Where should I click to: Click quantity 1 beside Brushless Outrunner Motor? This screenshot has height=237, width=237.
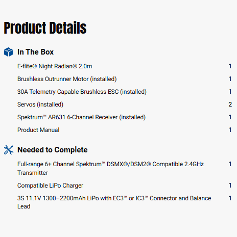point(230,79)
